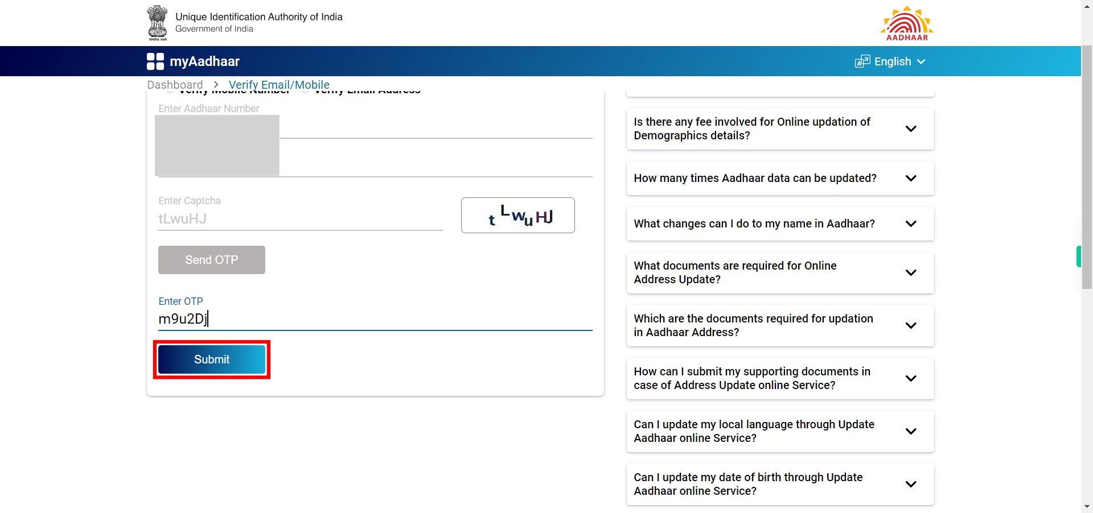This screenshot has height=513, width=1093.
Task: Click the Government of India emblem logo
Action: point(157,23)
